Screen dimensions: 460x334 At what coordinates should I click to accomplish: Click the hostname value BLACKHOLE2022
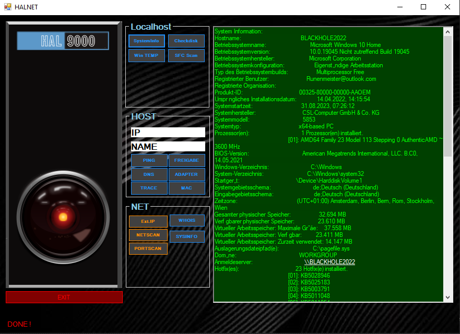(323, 38)
